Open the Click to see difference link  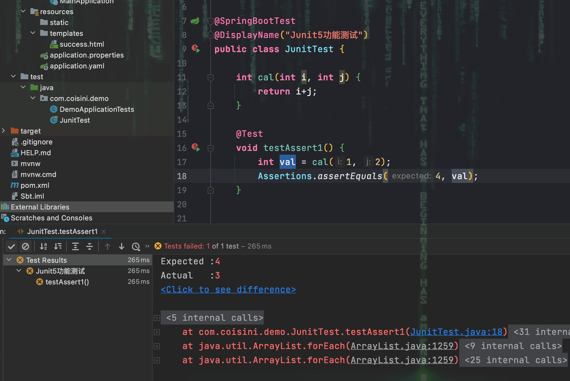click(x=228, y=290)
